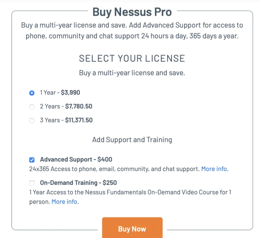Click the Nessus Fundamentals video course description

point(130,192)
